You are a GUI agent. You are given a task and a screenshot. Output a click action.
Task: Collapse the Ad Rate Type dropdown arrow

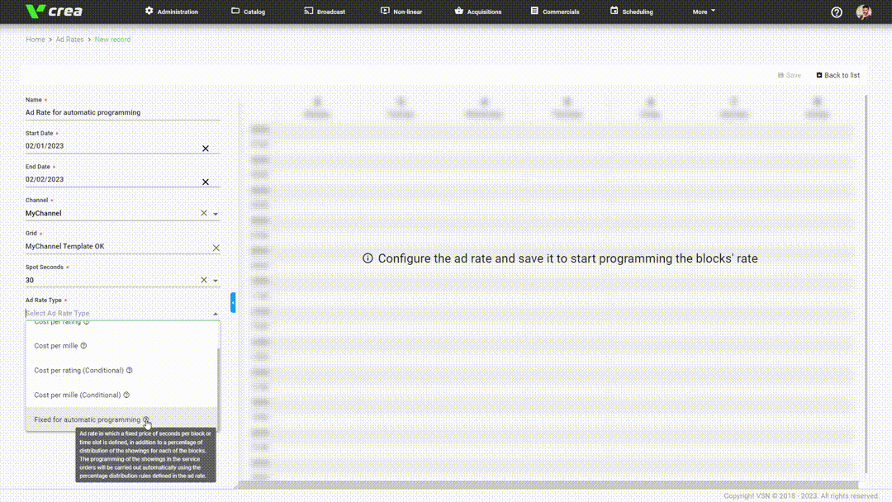tap(216, 313)
